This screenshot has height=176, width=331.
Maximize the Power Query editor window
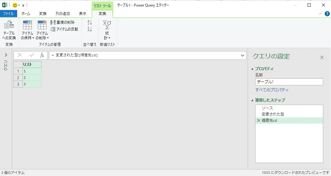309,5
